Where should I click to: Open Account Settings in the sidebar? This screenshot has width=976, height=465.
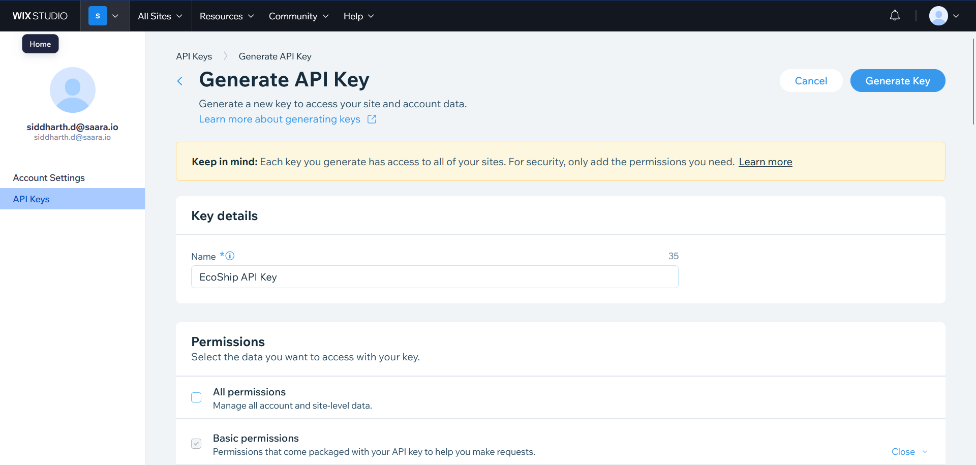coord(49,178)
